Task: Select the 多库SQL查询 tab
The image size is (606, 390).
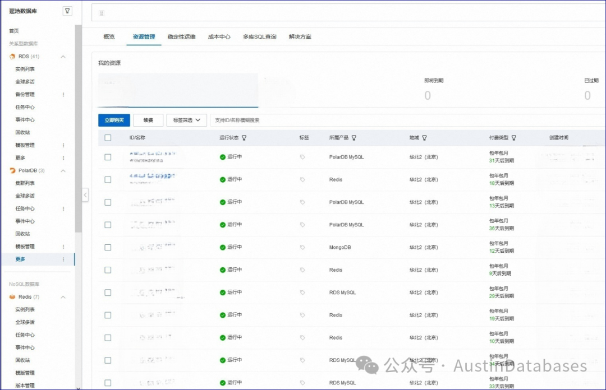Action: pos(260,36)
